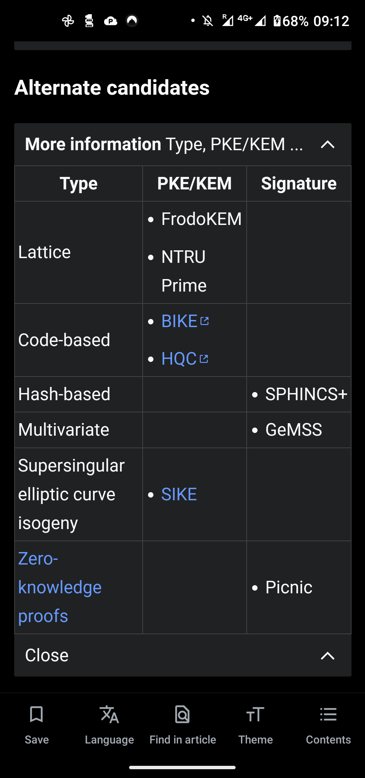This screenshot has width=365, height=778.
Task: Open Zero-knowledge proofs article link
Action: [60, 587]
